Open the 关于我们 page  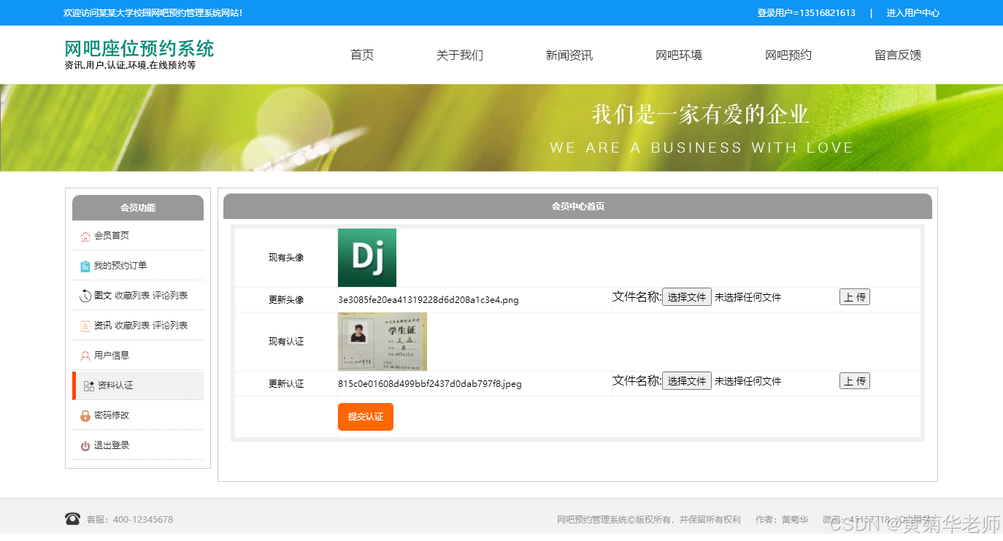tap(459, 54)
